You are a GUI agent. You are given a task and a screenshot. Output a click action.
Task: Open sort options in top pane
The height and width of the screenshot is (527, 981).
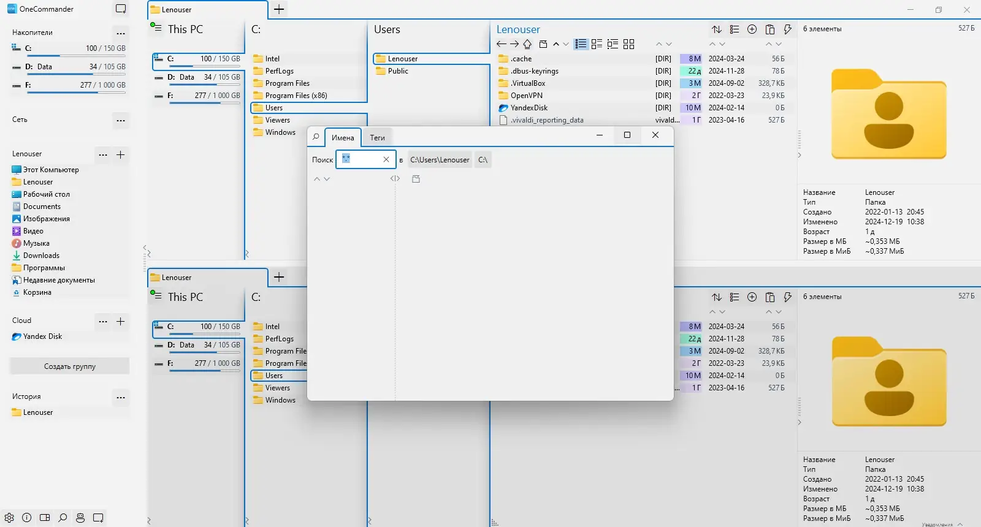pyautogui.click(x=717, y=29)
